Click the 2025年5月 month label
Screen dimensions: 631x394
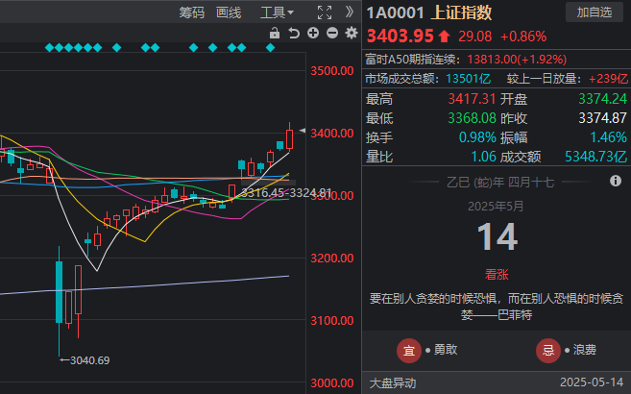[496, 207]
